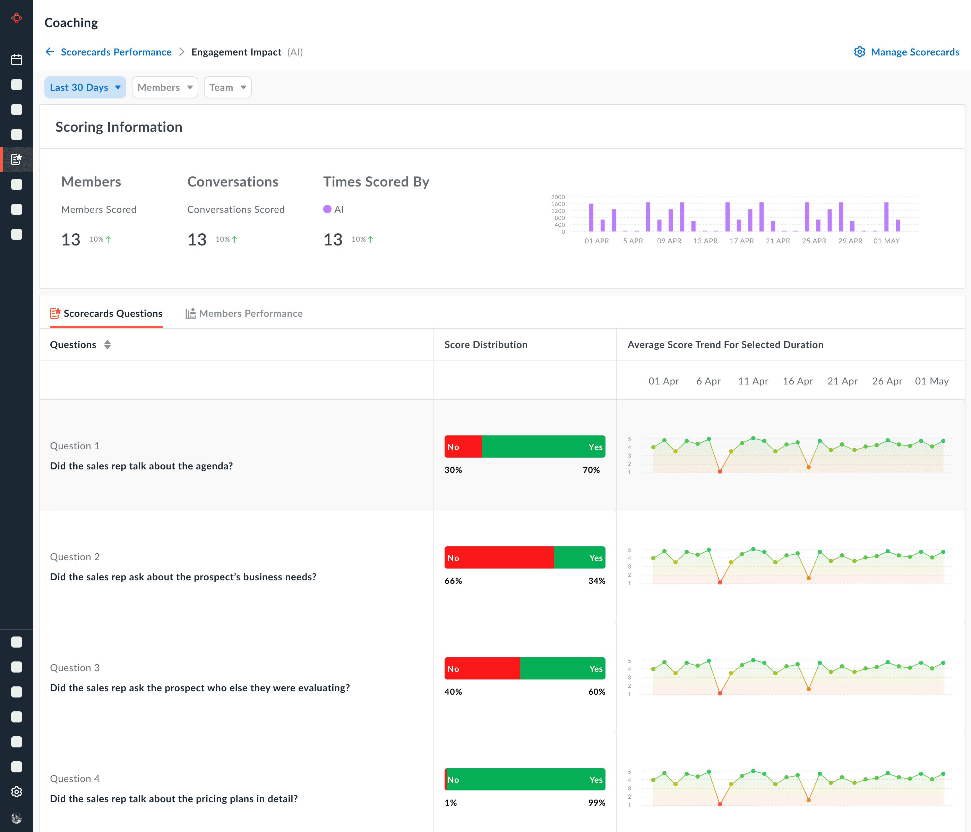Click the user avatar in sidebar

(x=16, y=818)
